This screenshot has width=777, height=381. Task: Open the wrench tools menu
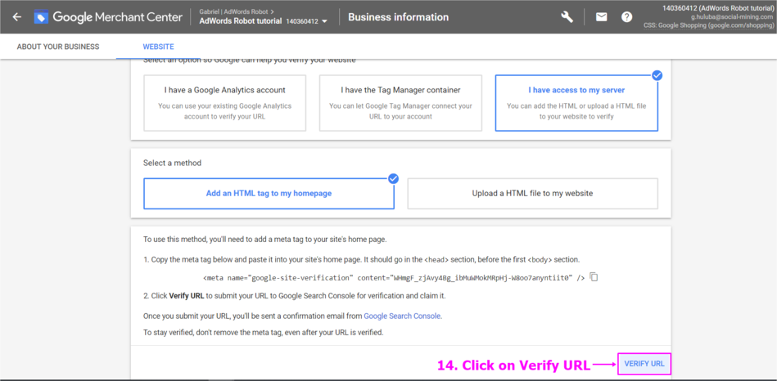coord(567,17)
